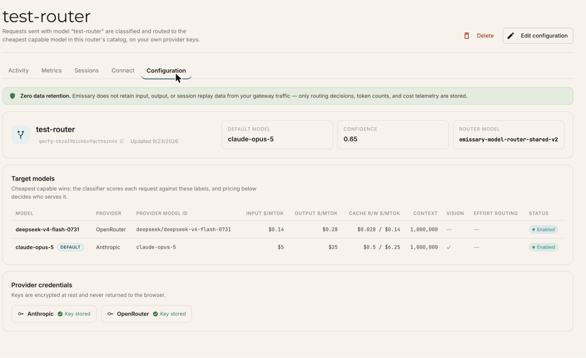Click the $5 input price cell
586x358 pixels.
coord(280,247)
